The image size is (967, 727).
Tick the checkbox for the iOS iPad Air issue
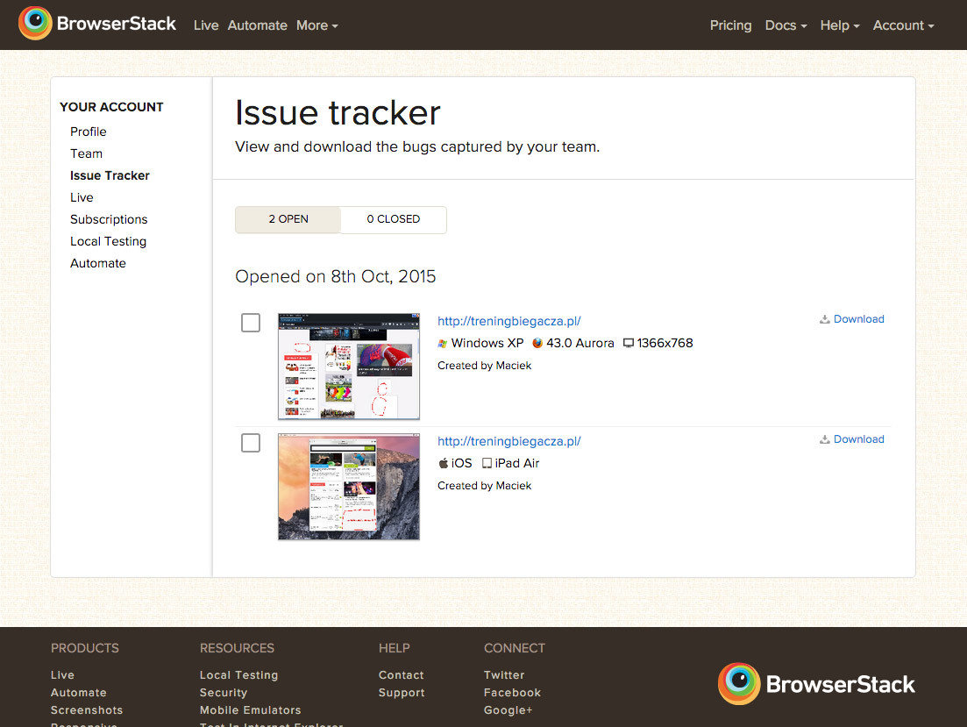(251, 443)
